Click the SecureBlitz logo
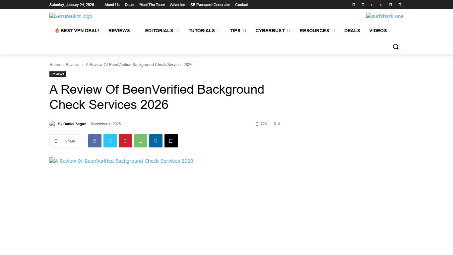This screenshot has height=255, width=453. [71, 16]
